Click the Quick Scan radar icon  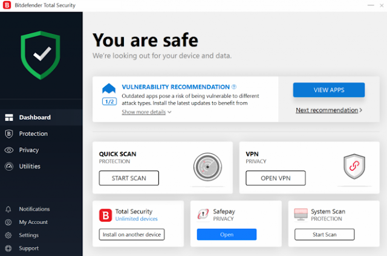207,167
